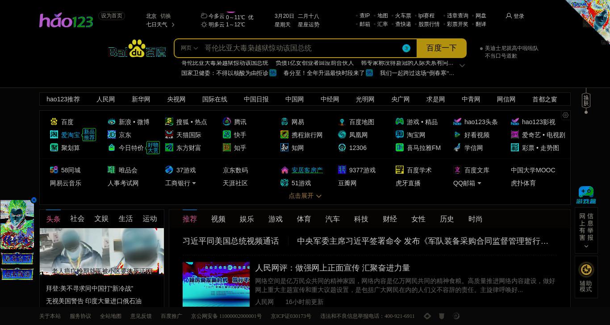Click the 新浪·微博 eye icon
610x325 pixels.
(112, 121)
